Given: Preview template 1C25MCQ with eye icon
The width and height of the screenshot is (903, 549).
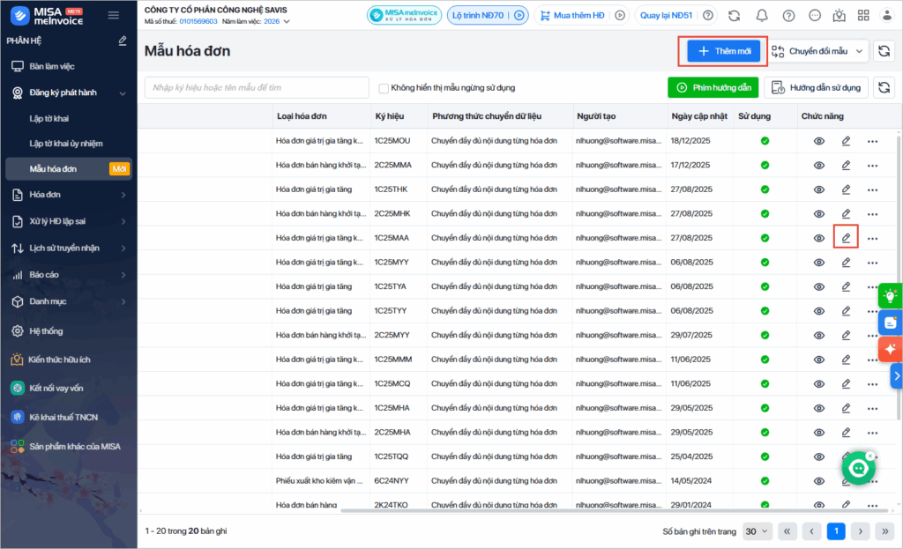Looking at the screenshot, I should tap(819, 384).
